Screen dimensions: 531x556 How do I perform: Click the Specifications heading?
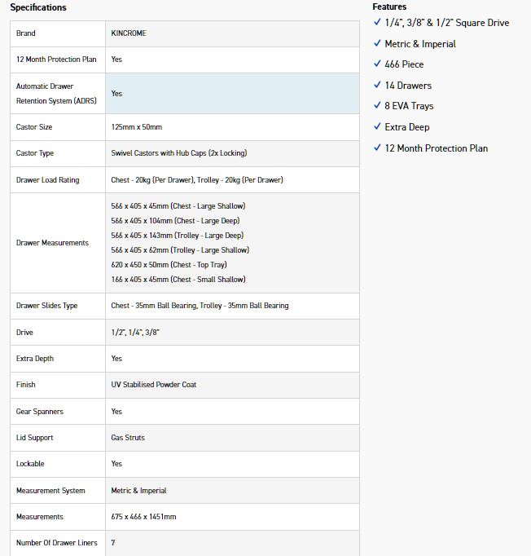[x=38, y=7]
